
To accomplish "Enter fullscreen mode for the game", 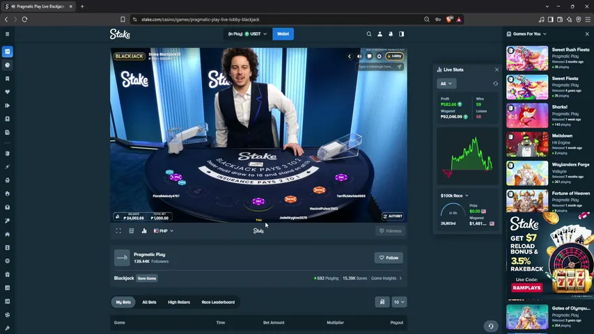I will 118,230.
